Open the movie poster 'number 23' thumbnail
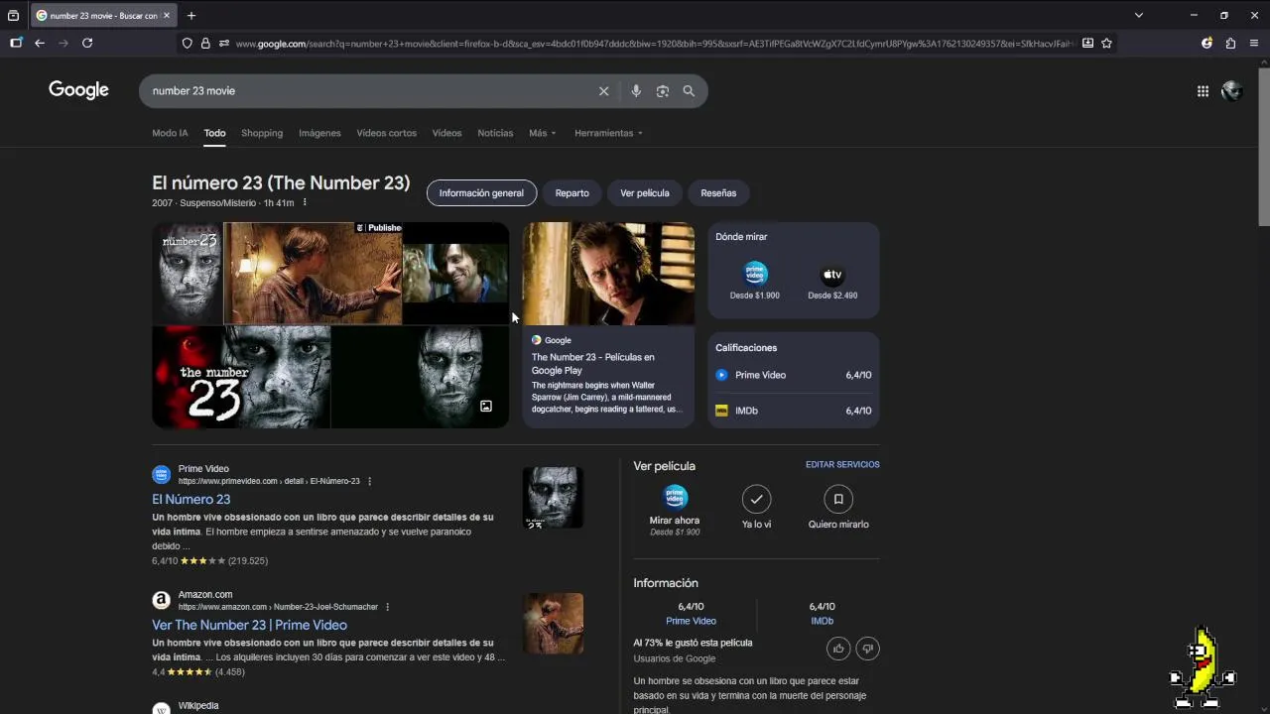This screenshot has height=714, width=1270. [x=188, y=274]
